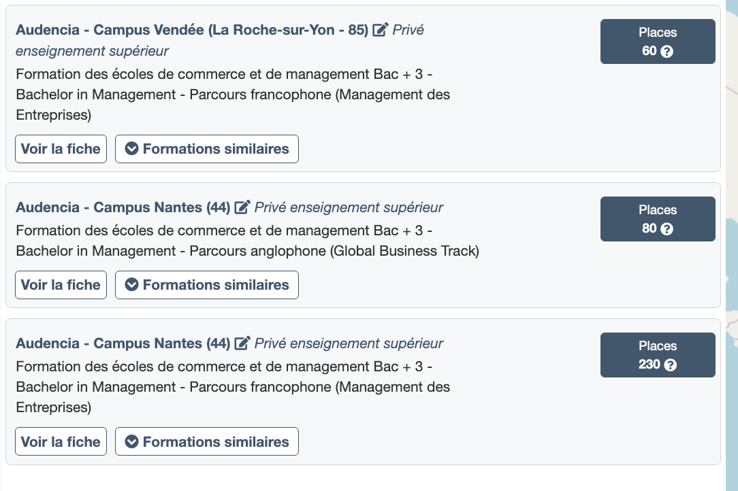Click the Places 60 badge
Screen dimensions: 738x491
[x=658, y=41]
